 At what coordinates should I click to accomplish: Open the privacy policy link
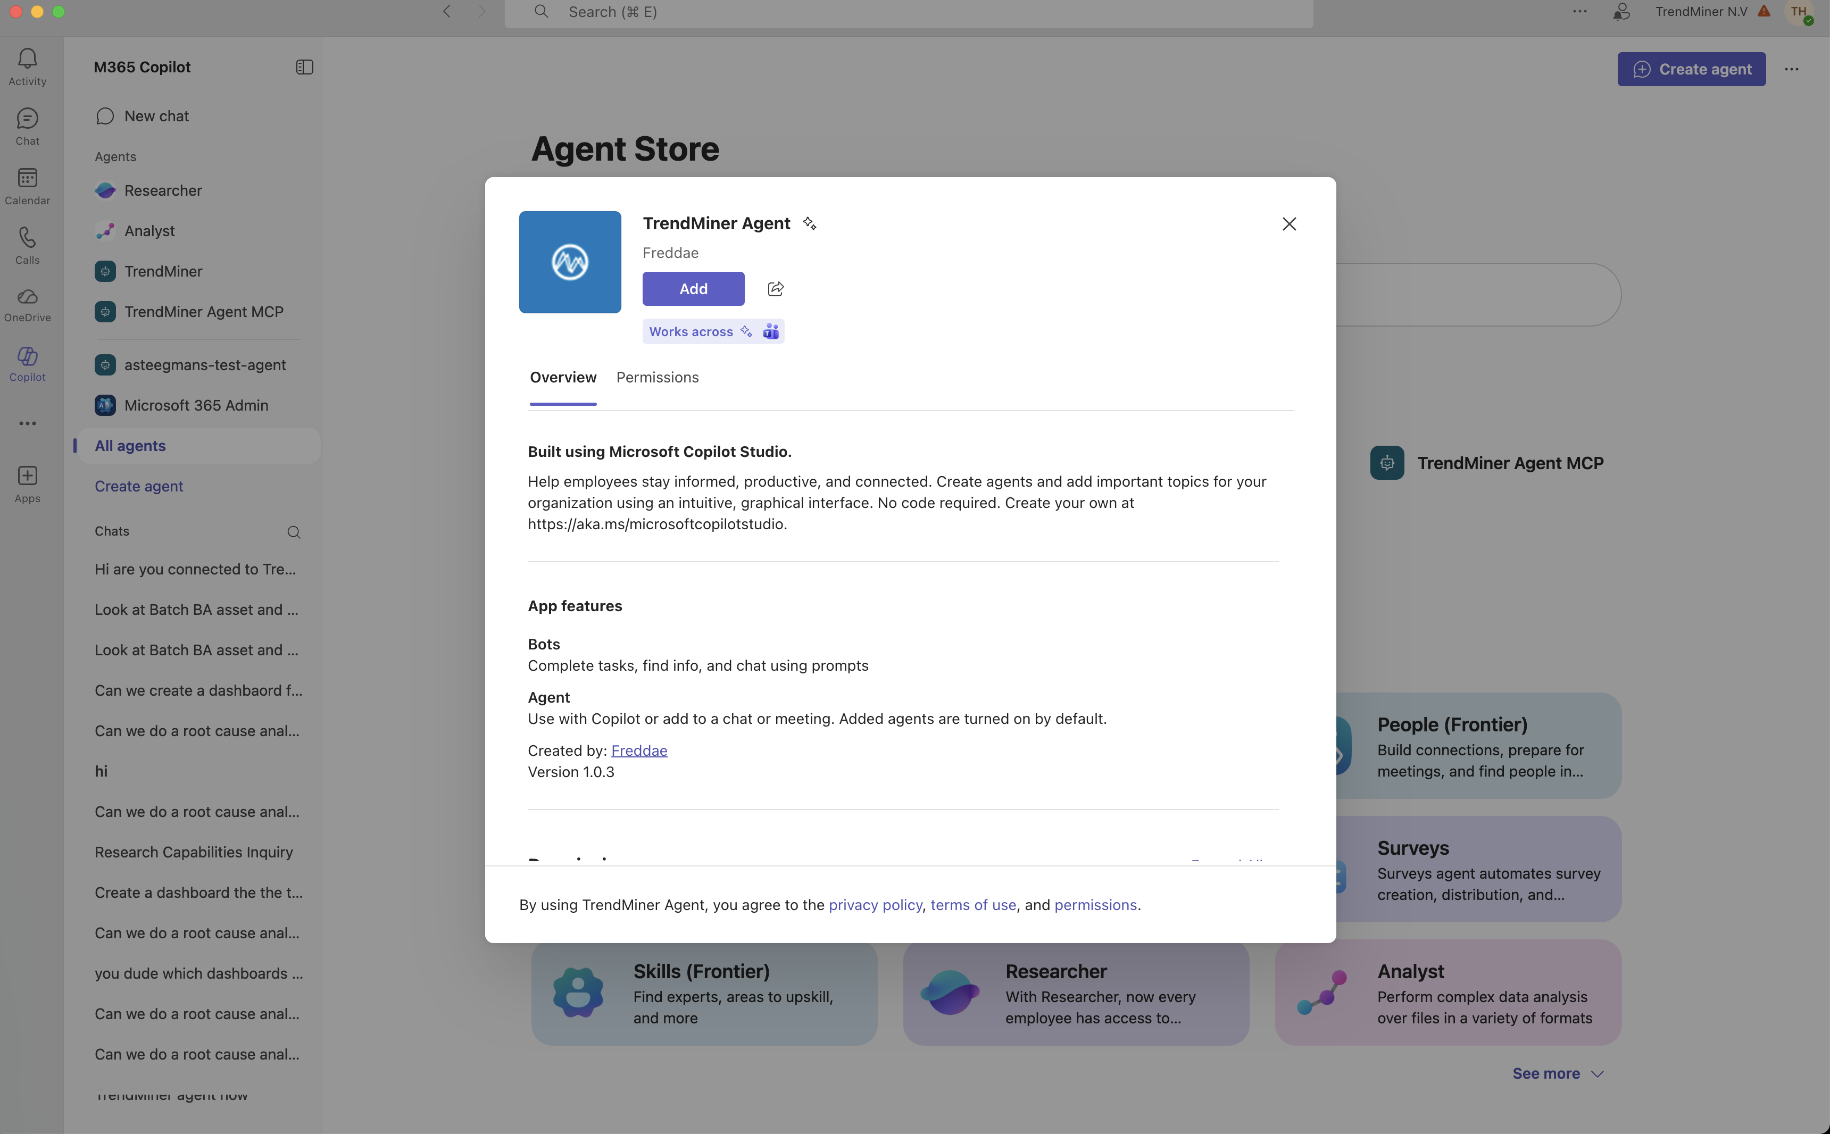point(875,905)
